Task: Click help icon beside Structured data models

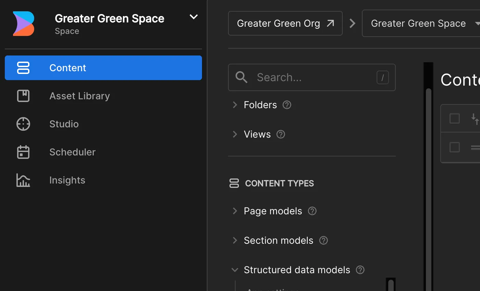Action: click(360, 270)
